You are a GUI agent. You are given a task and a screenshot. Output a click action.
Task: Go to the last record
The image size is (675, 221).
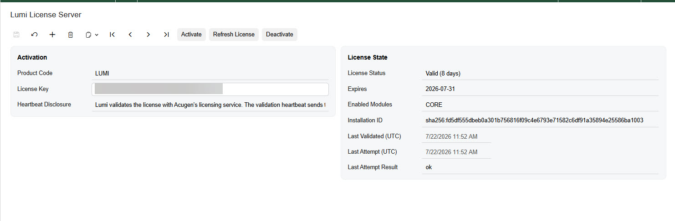pyautogui.click(x=166, y=35)
